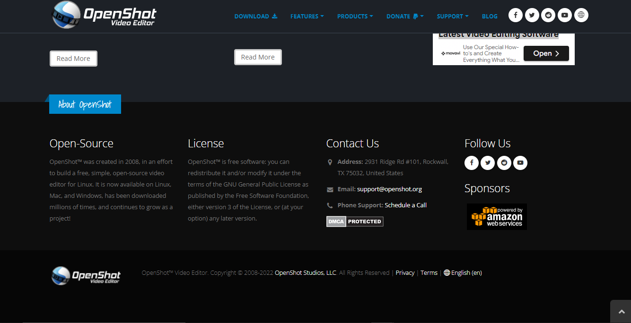Click the Contact Us heading
631x323 pixels.
352,144
